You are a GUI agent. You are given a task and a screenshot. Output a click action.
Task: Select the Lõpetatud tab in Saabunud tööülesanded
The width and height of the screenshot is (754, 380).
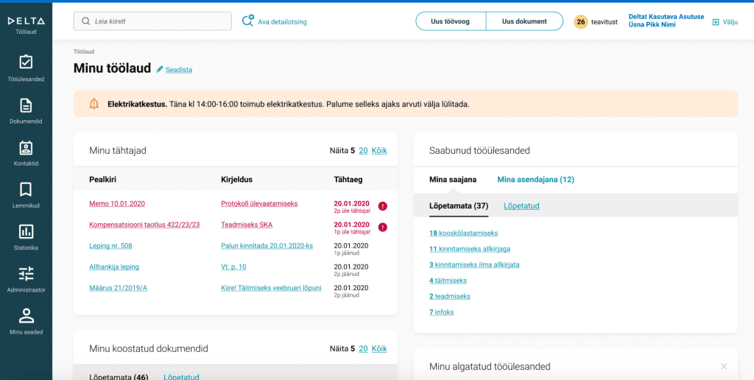521,206
